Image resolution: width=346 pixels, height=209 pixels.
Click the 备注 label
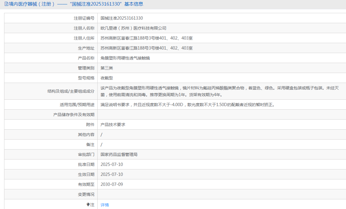(90, 145)
